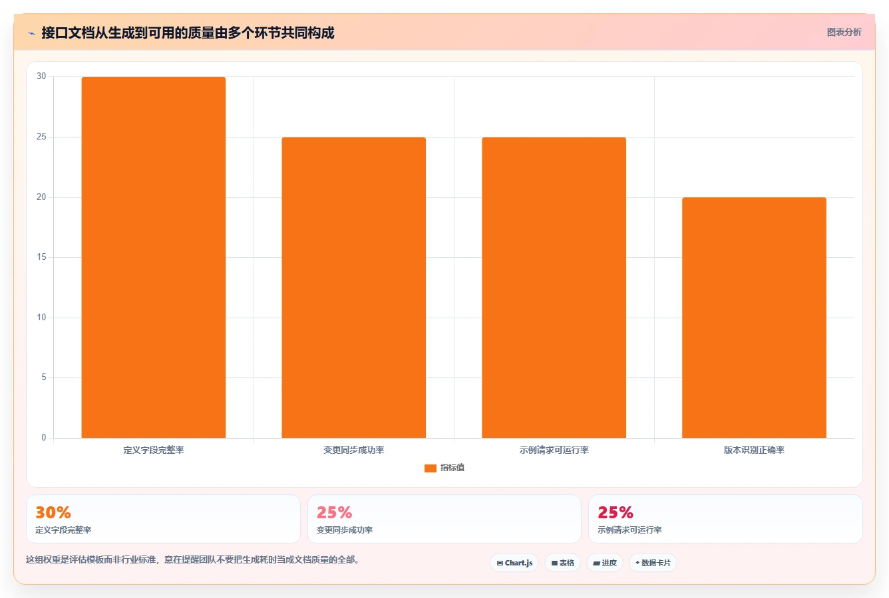Open the 30% 定义字段完整率 data card
The height and width of the screenshot is (598, 889).
pos(163,519)
